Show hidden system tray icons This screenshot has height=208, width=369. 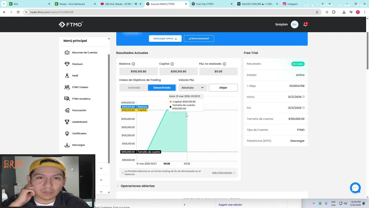coord(314,203)
